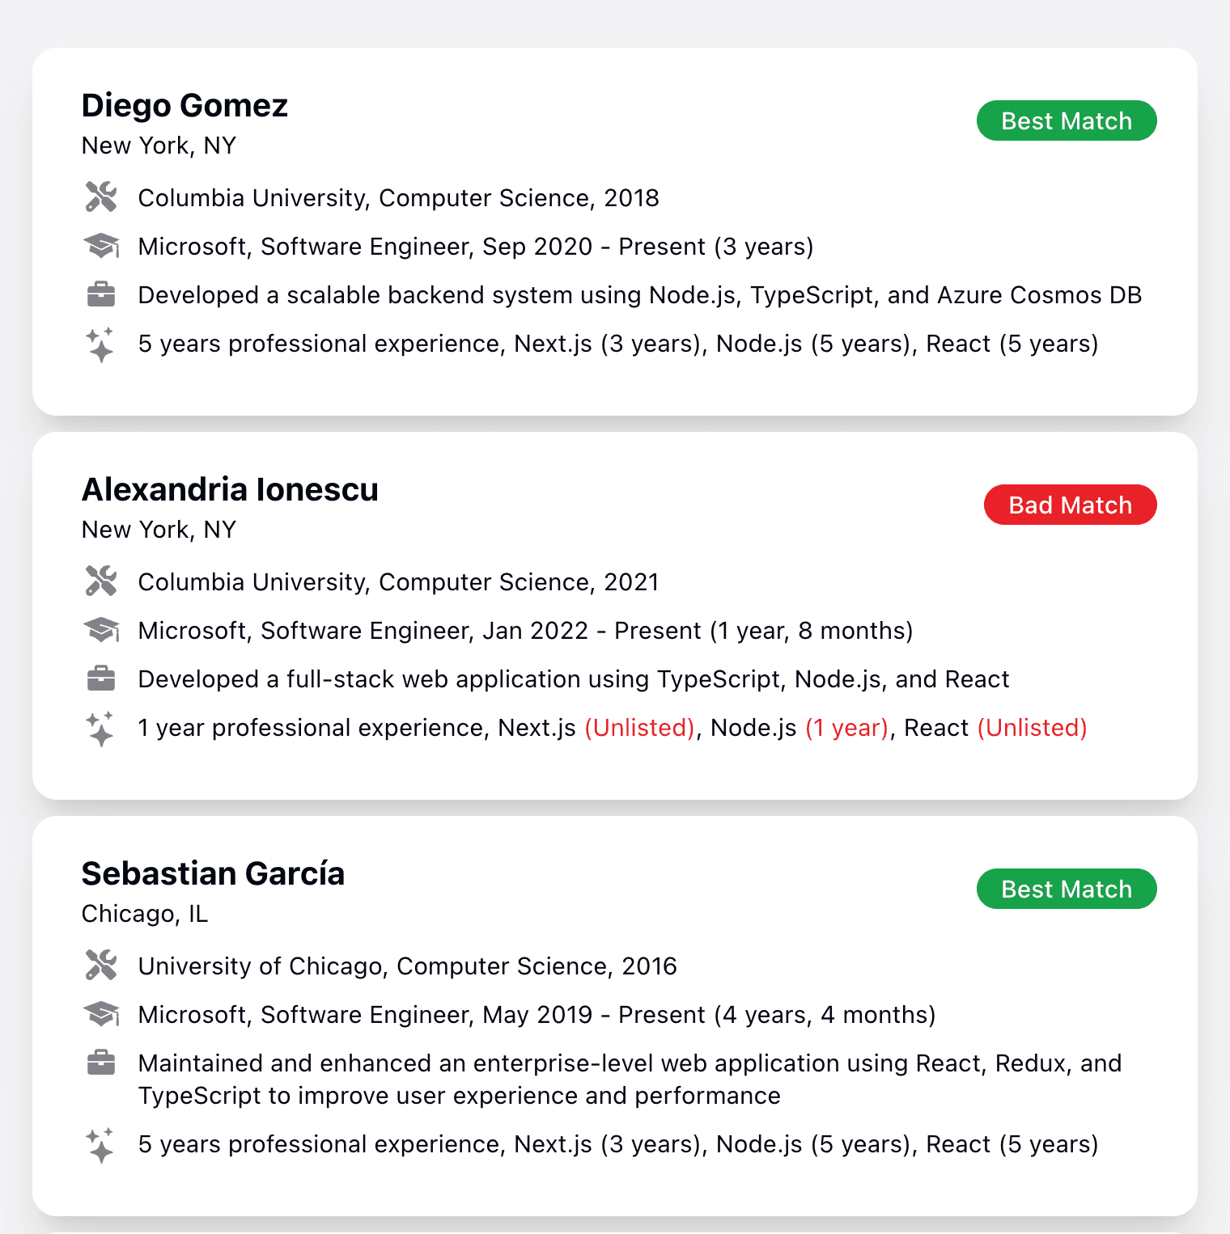This screenshot has width=1230, height=1234.
Task: Click the education icon on Diego Gomez's card
Action: pyautogui.click(x=100, y=196)
